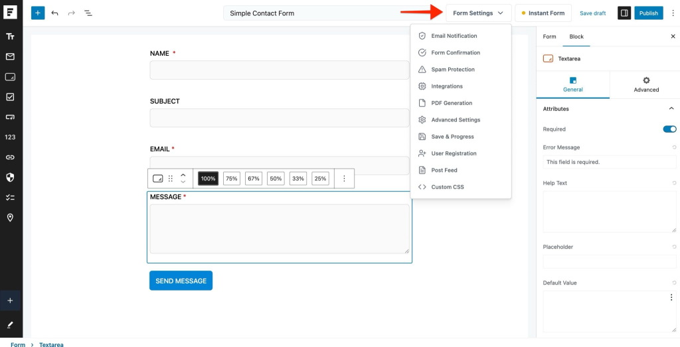Image resolution: width=680 pixels, height=347 pixels.
Task: Reset the Help Text setting
Action: (674, 183)
